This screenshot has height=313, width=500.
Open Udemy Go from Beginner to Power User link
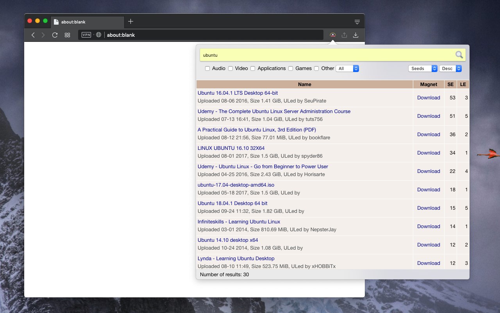pos(262,167)
